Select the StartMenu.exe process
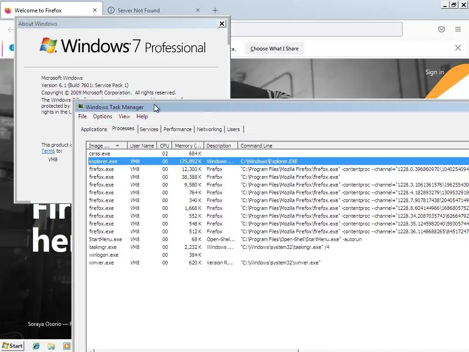The width and height of the screenshot is (469, 352). tap(278, 239)
